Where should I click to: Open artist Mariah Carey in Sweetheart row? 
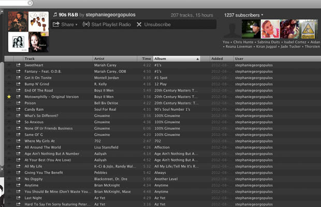pyautogui.click(x=105, y=65)
